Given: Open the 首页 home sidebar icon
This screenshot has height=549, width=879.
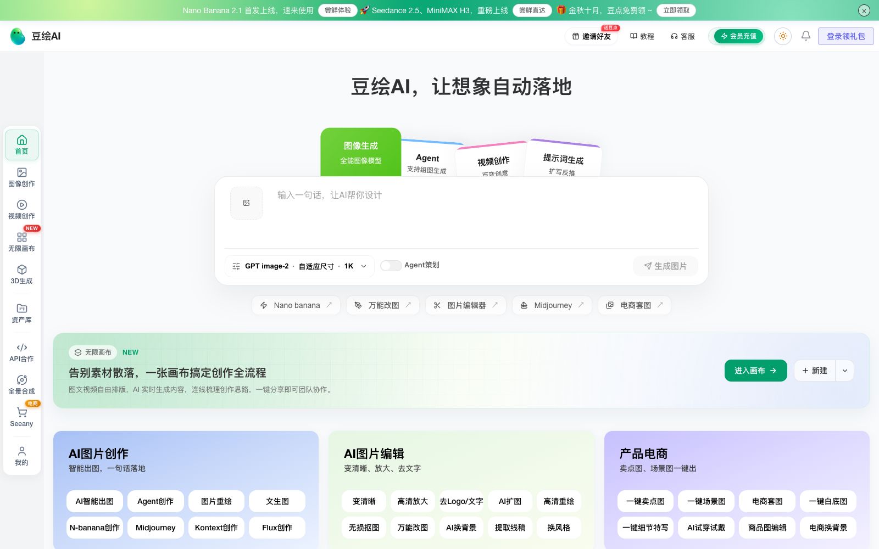Looking at the screenshot, I should pyautogui.click(x=22, y=145).
